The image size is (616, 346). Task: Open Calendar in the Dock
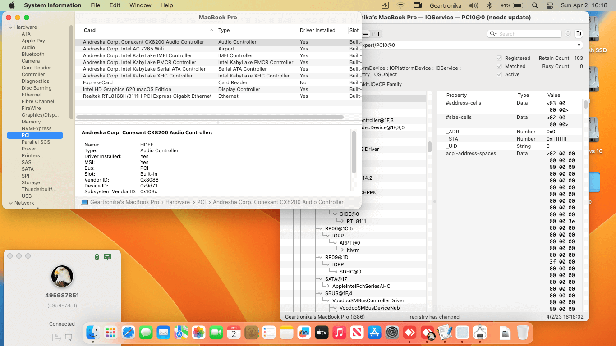tap(234, 333)
